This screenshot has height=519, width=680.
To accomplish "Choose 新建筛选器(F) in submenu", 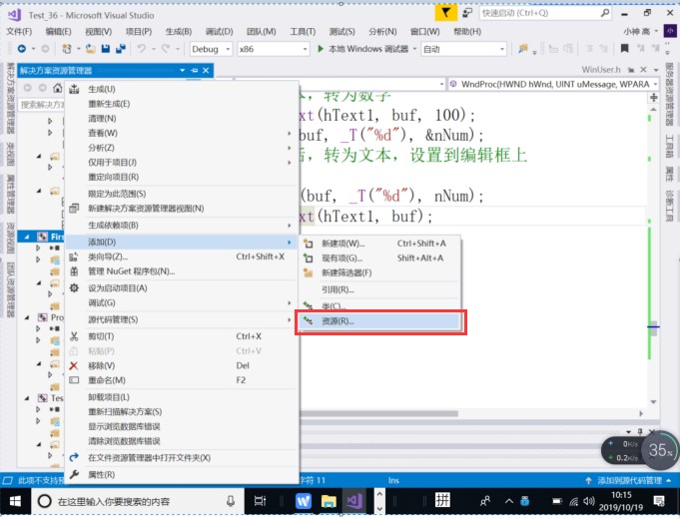I will (379, 273).
